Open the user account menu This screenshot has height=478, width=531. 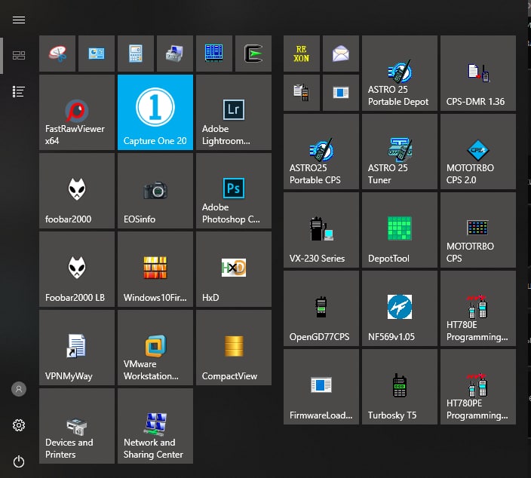pyautogui.click(x=19, y=389)
